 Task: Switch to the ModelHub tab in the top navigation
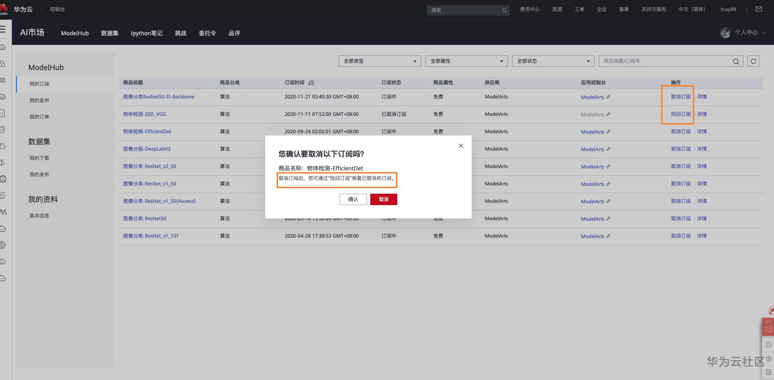tap(75, 33)
